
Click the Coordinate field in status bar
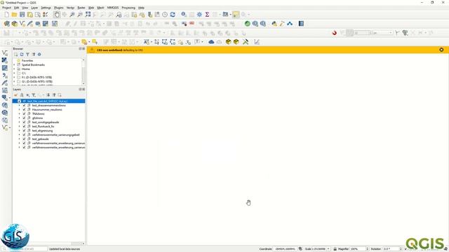[x=285, y=249]
